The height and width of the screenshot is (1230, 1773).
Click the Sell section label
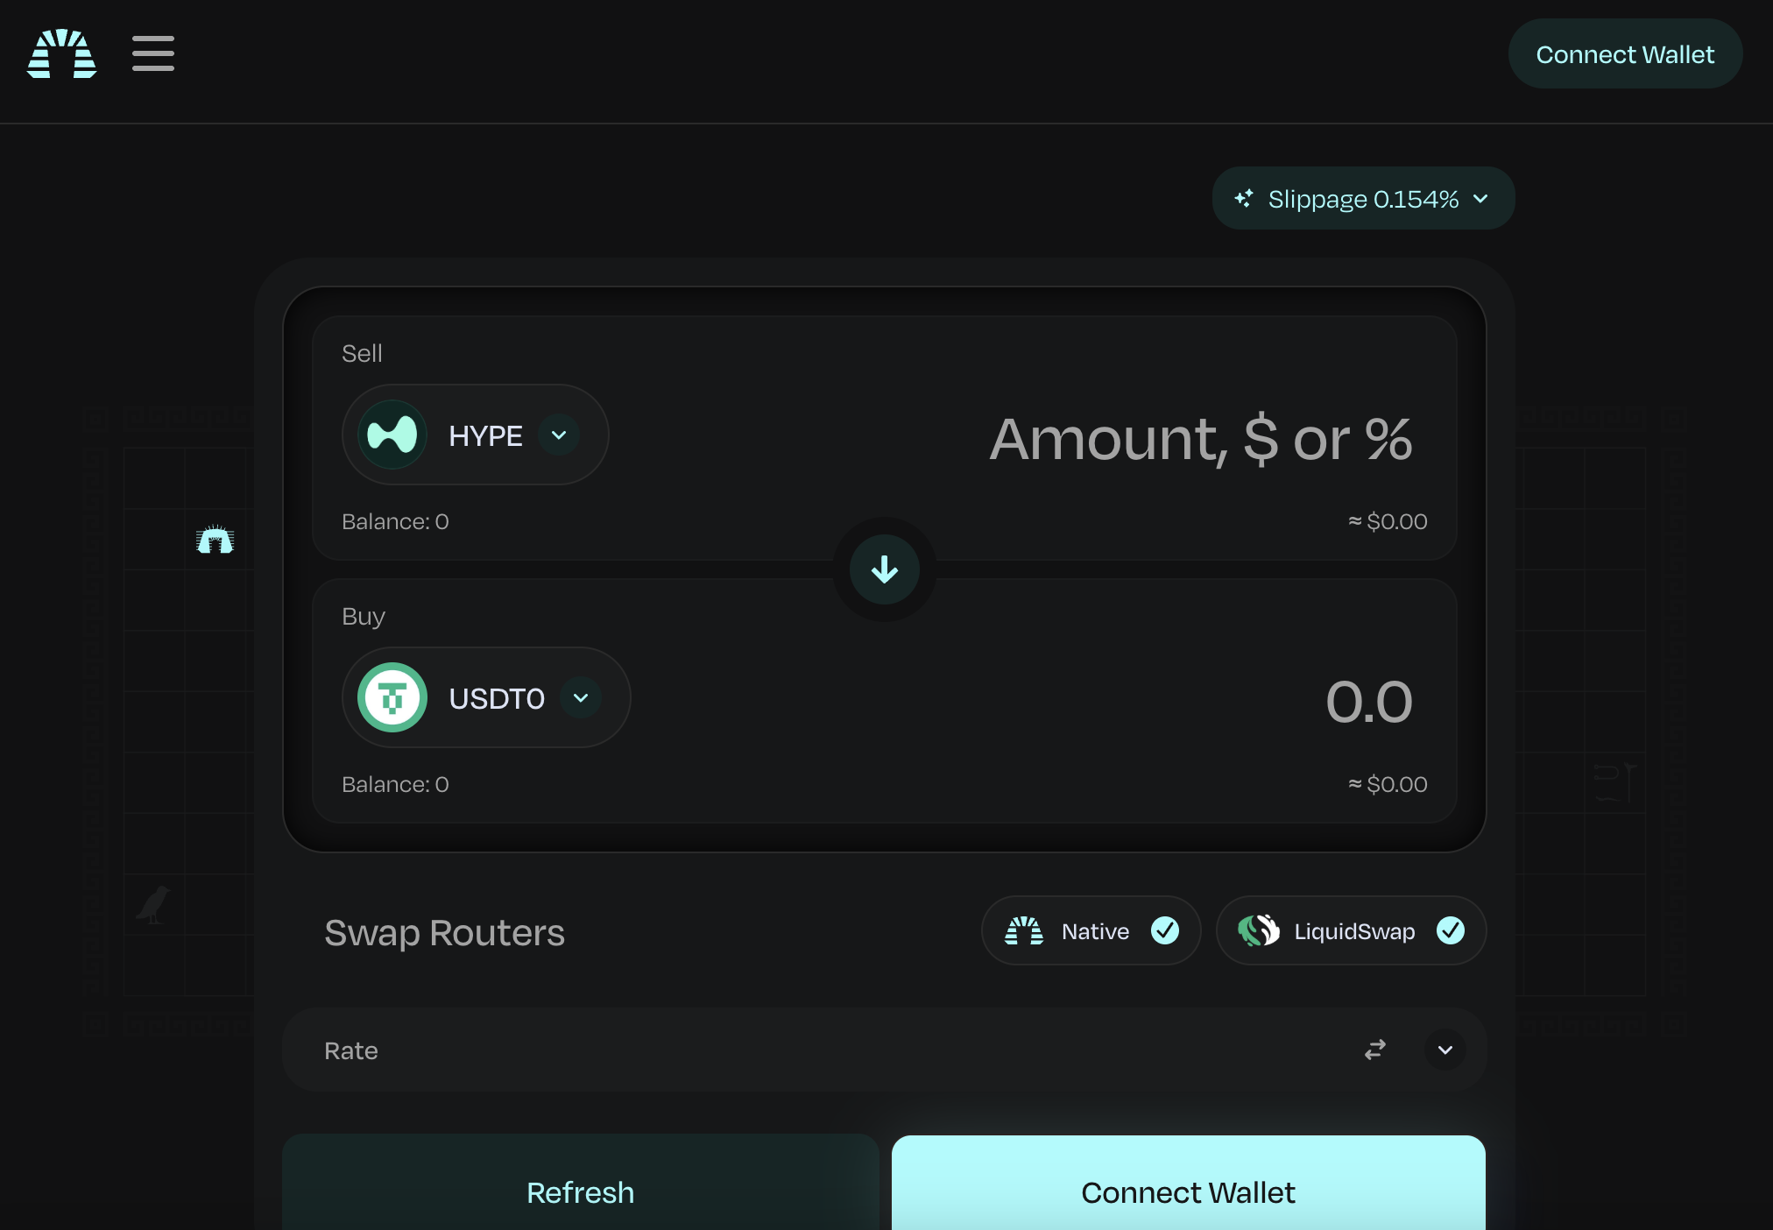click(362, 353)
